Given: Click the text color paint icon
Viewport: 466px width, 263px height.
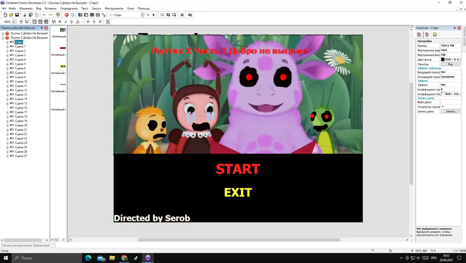Looking at the screenshot, I should tap(78, 22).
